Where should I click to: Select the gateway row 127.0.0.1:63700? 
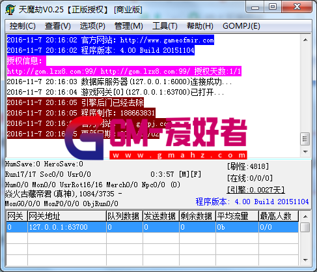[x=152, y=227]
